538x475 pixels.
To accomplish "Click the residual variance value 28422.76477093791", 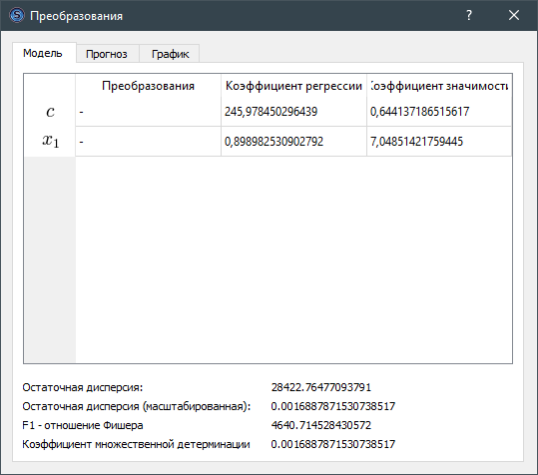I will click(x=321, y=387).
